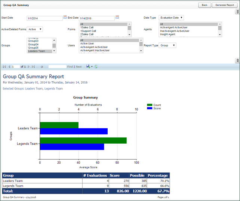Select Insight Agent in Agents list
Viewport: 240px width, 201px height.
(x=168, y=34)
